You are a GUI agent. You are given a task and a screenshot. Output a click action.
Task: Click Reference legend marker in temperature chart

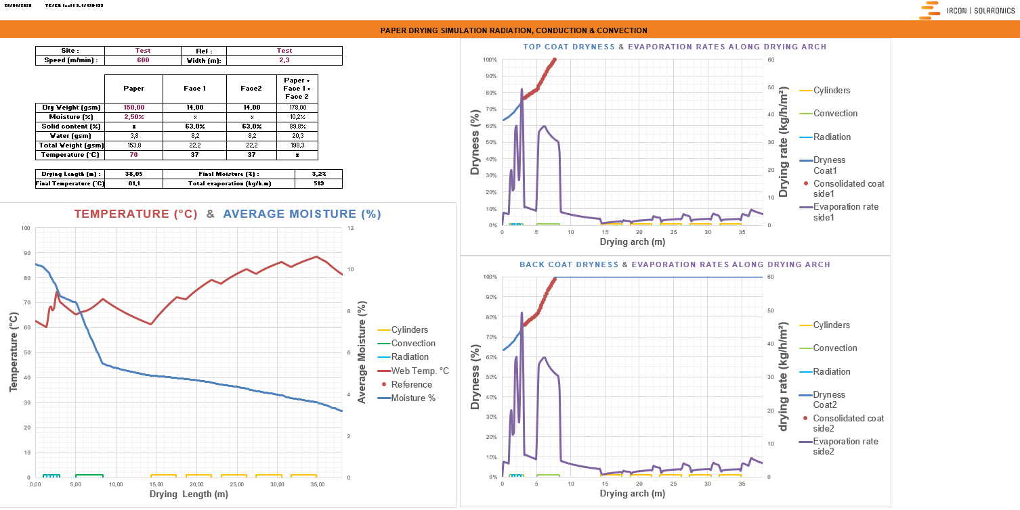(384, 384)
